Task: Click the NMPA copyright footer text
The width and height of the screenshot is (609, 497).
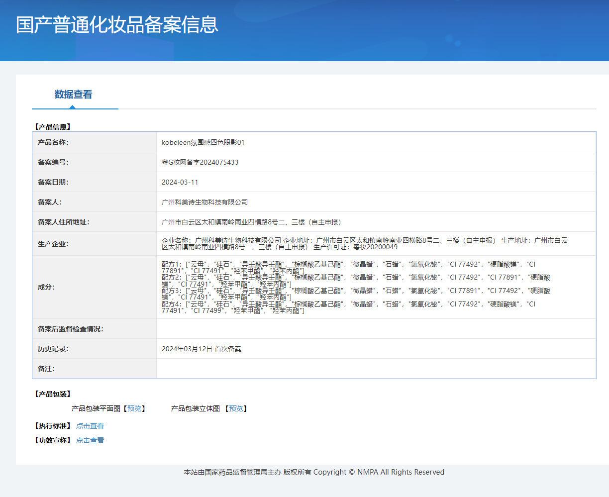Action: [x=314, y=472]
